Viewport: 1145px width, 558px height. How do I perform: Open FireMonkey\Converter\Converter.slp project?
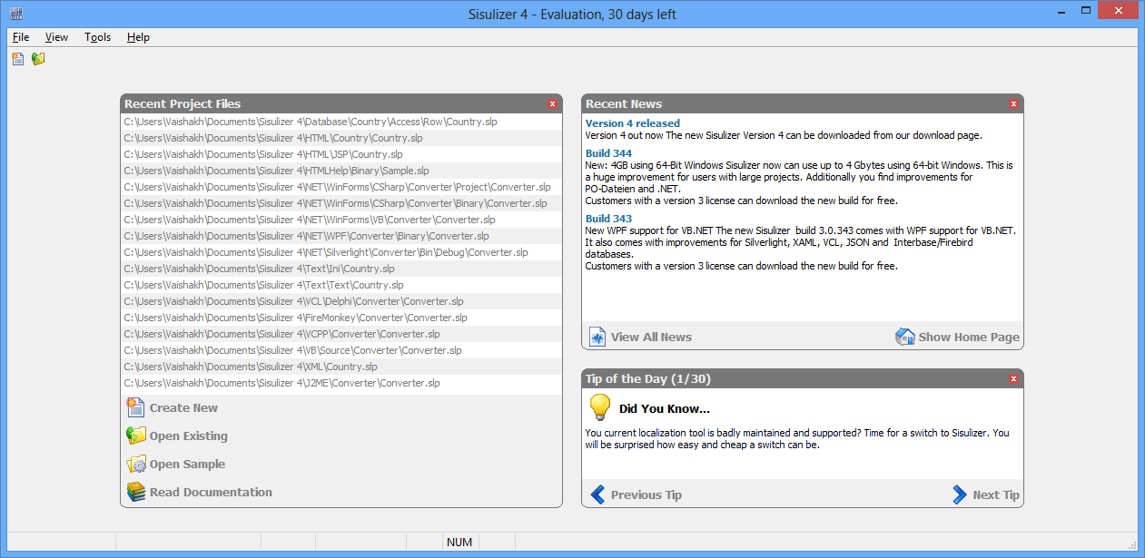[341, 318]
